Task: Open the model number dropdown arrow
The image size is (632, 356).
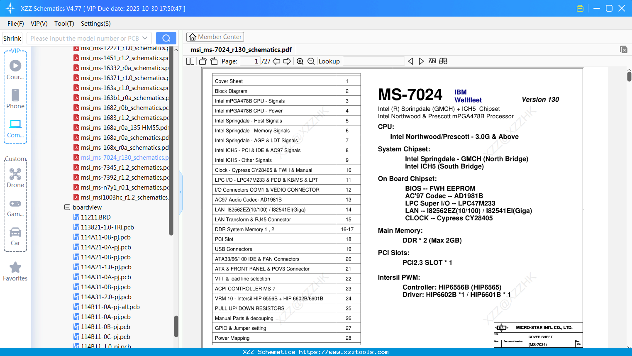Action: [x=145, y=38]
